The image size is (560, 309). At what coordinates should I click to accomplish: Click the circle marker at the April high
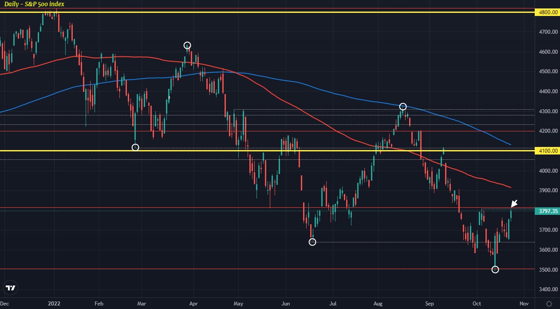[x=187, y=45]
